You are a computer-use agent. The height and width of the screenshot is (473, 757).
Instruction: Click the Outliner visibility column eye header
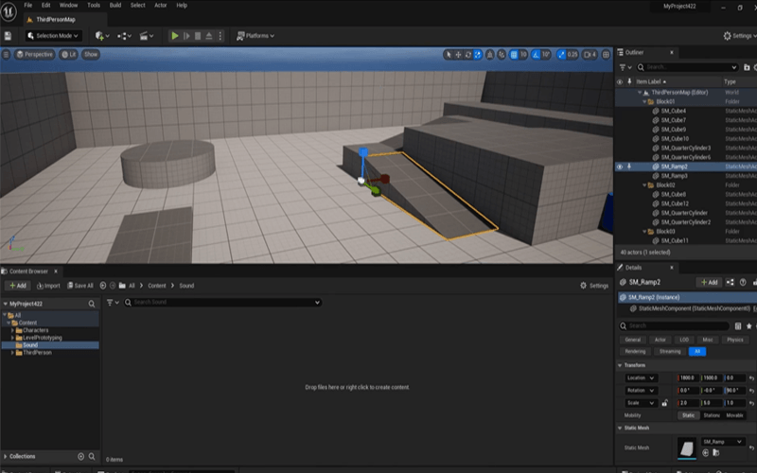click(620, 81)
